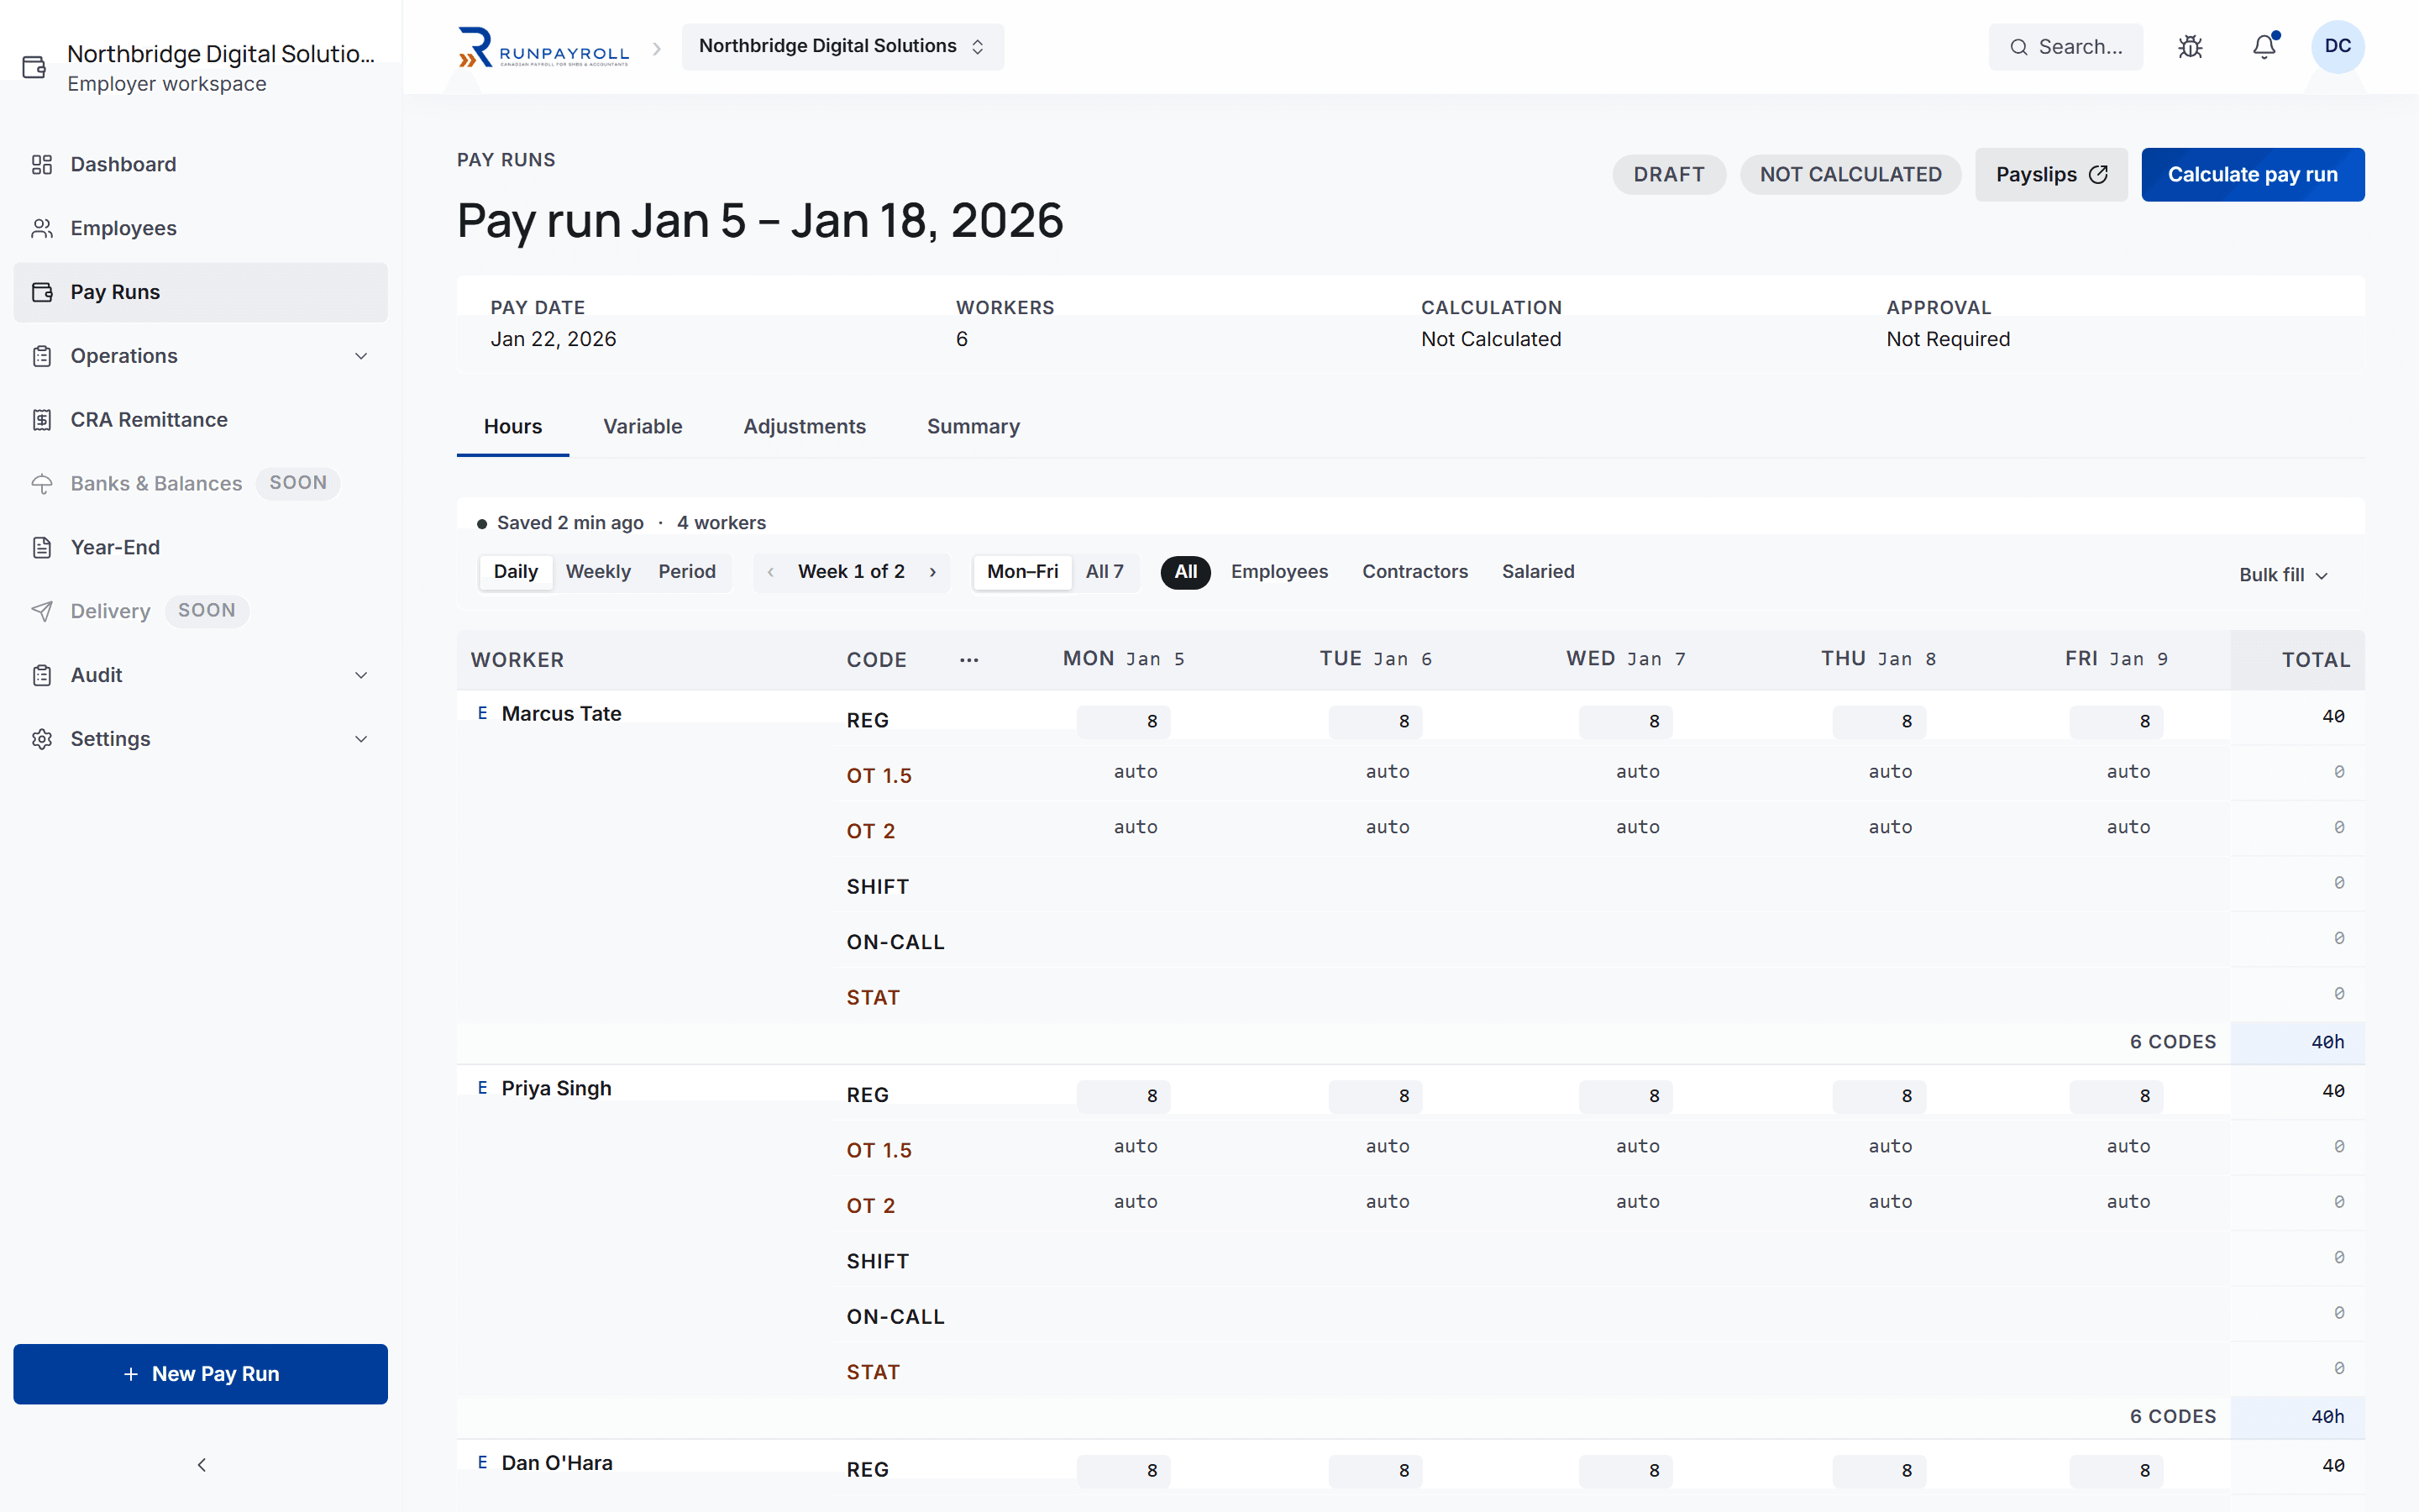
Task: Select the Period view toggle
Action: click(x=687, y=572)
